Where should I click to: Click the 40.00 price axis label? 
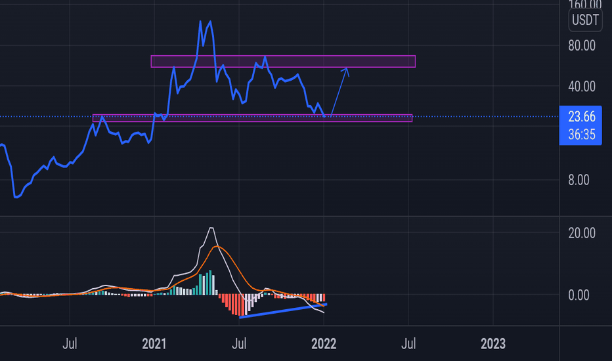click(x=582, y=86)
